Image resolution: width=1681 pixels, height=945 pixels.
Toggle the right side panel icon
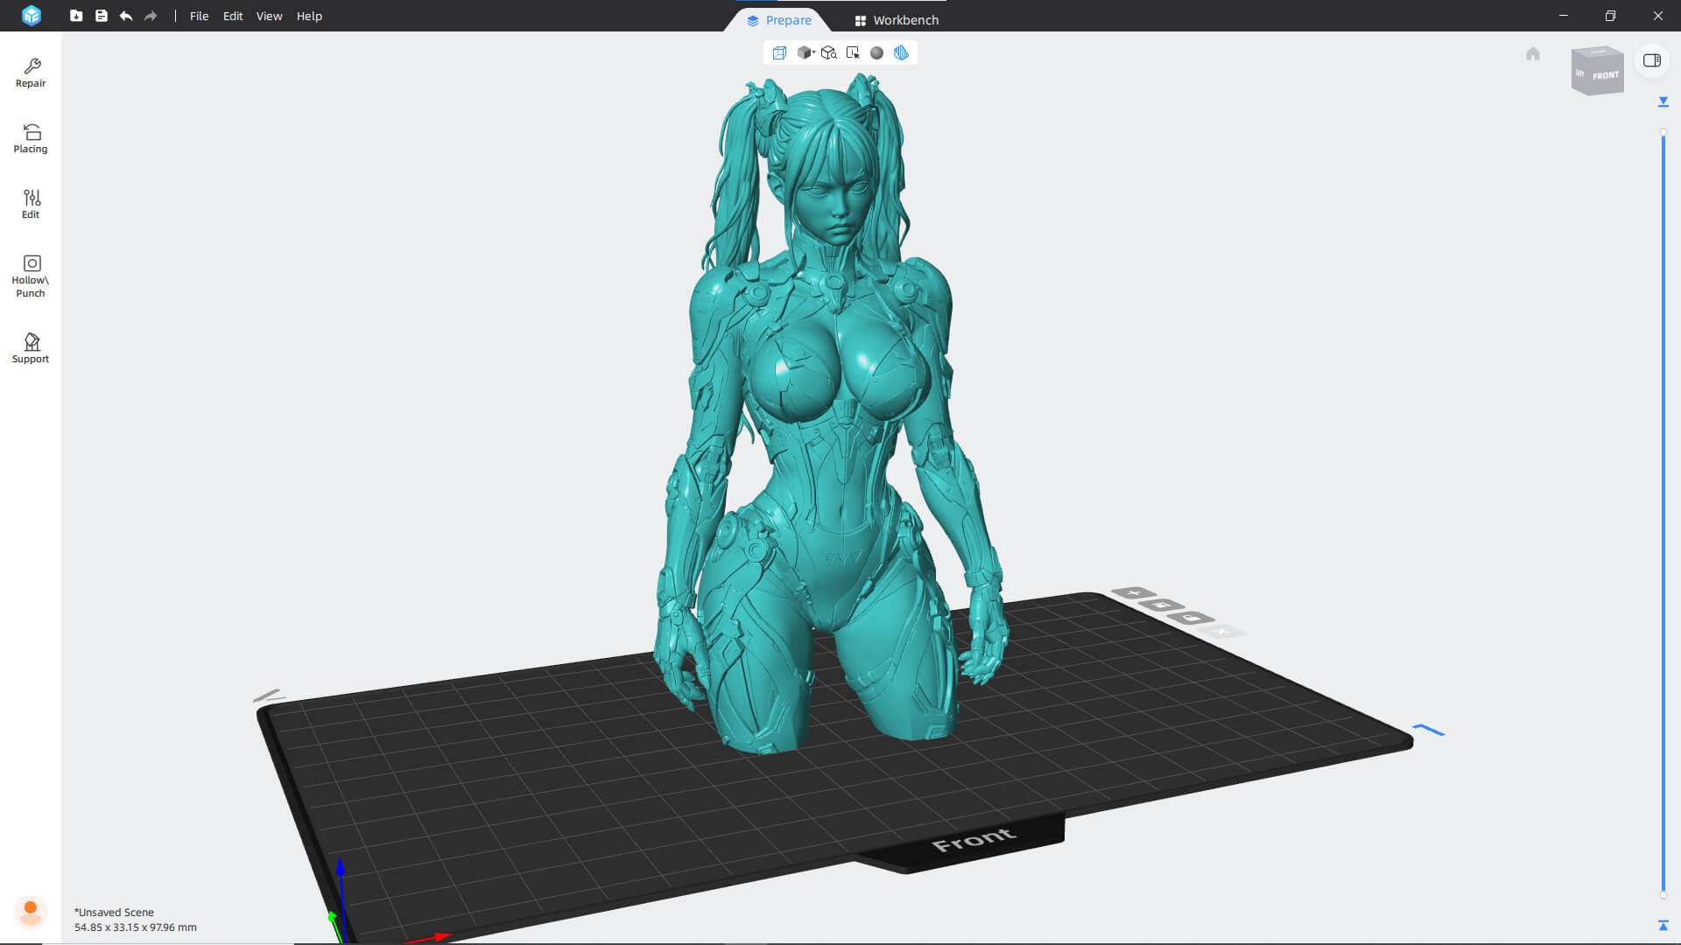[1652, 60]
